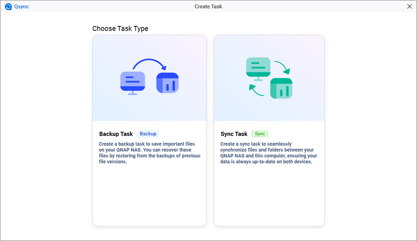Viewport: 417px width, 241px height.
Task: Click the Qsync app name text
Action: (x=22, y=7)
